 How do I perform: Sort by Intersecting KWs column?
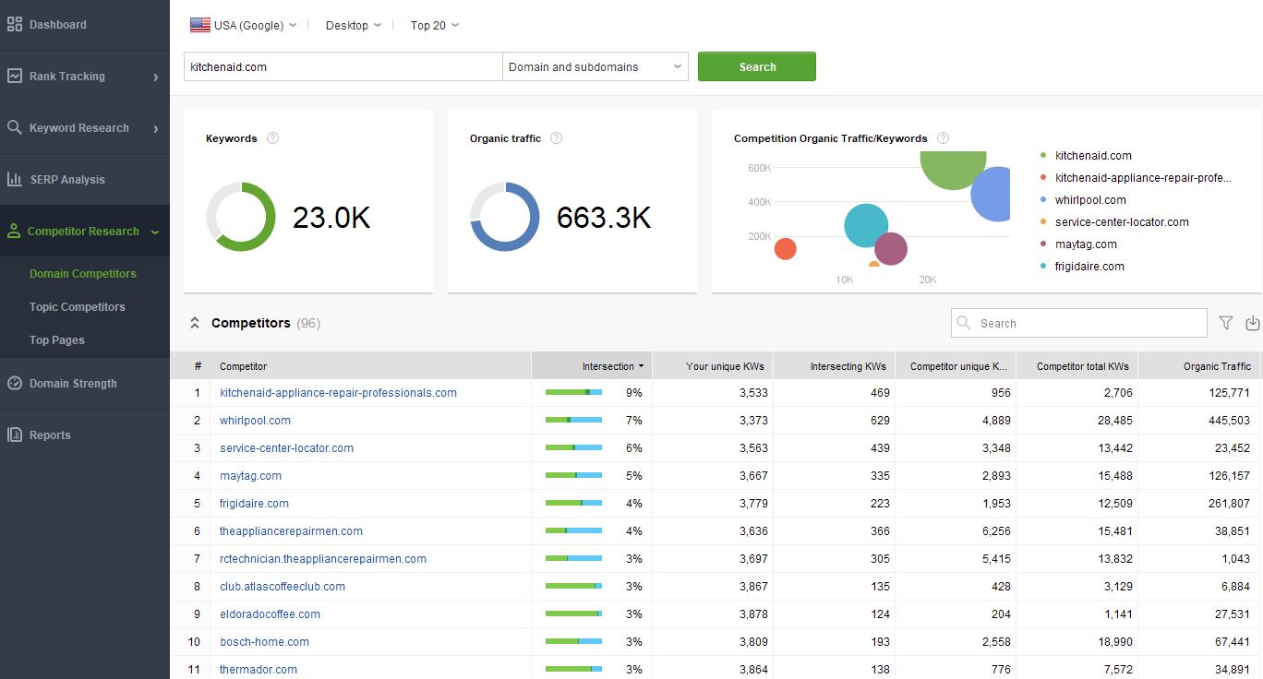(835, 366)
